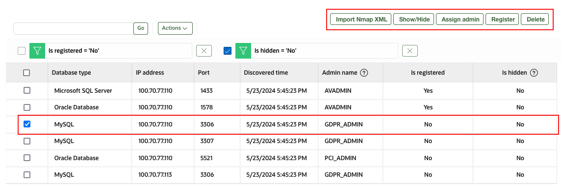Remove the Is registered = 'No' filter
Viewport: 562px width, 187px height.
click(204, 51)
